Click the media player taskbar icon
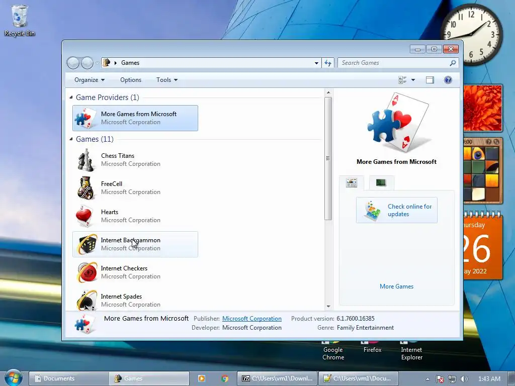Image resolution: width=515 pixels, height=386 pixels. 201,378
